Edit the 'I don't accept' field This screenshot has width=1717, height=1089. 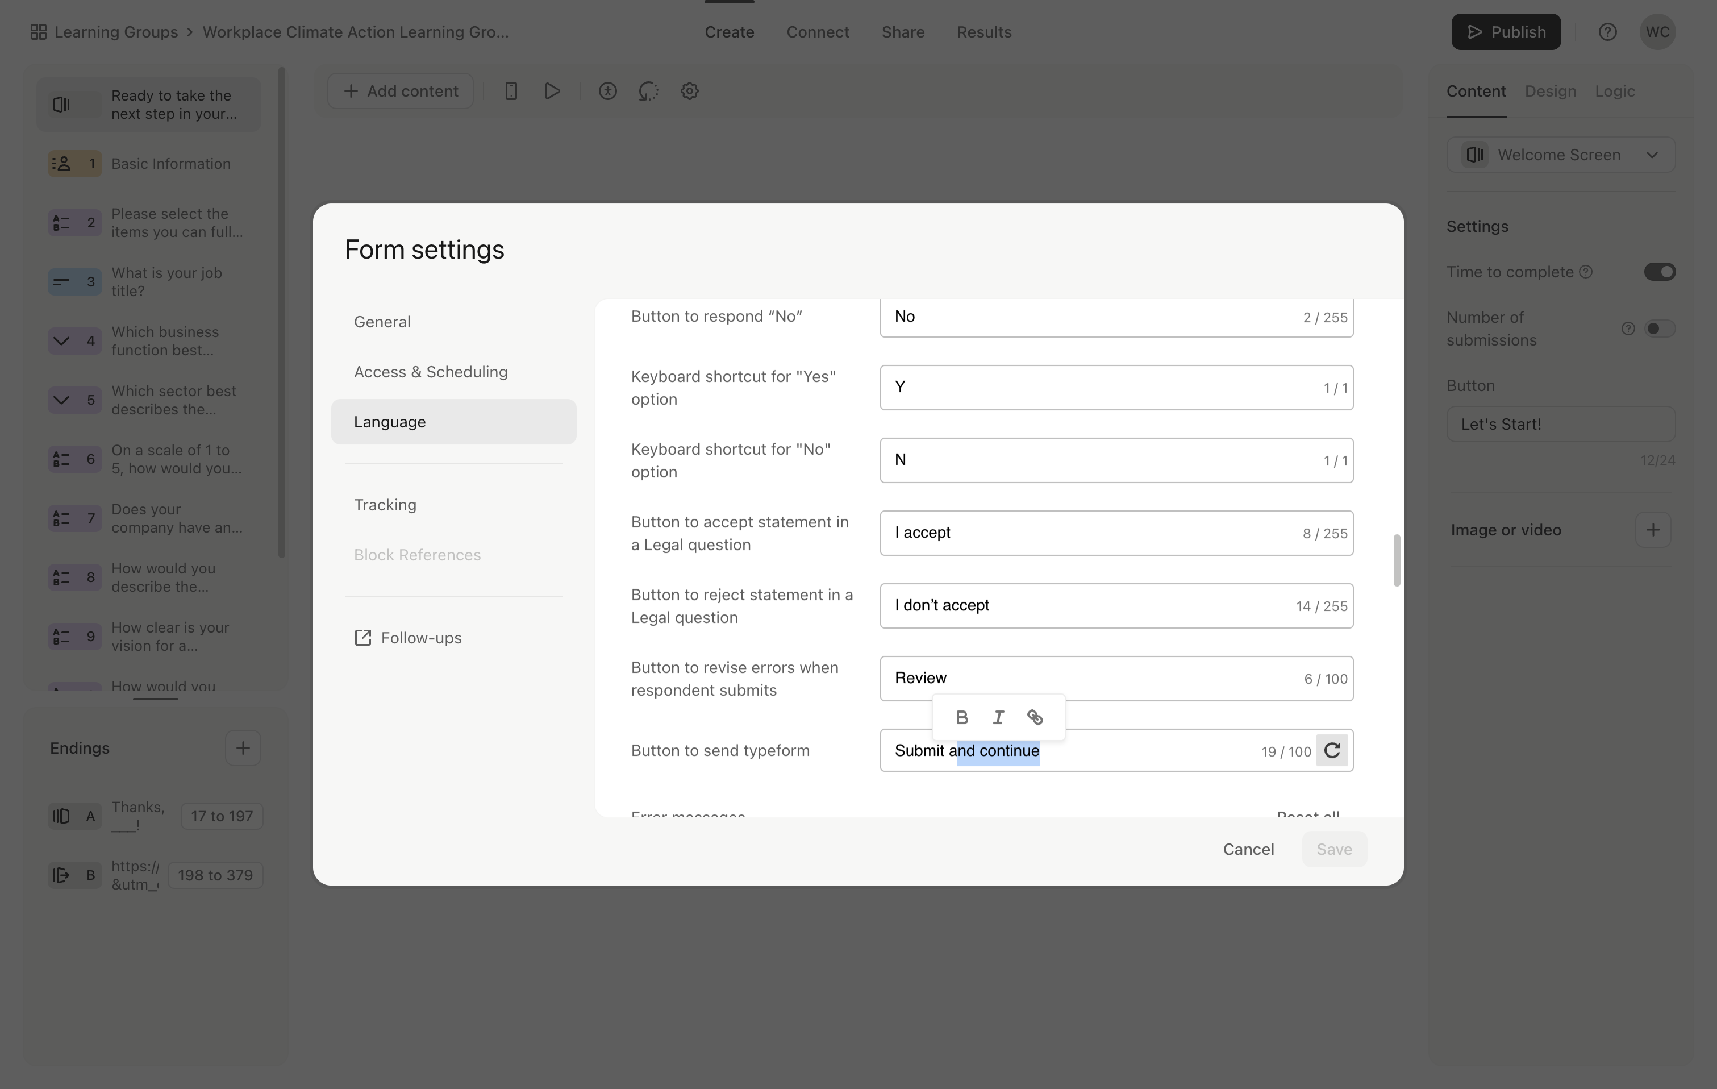click(x=1116, y=606)
